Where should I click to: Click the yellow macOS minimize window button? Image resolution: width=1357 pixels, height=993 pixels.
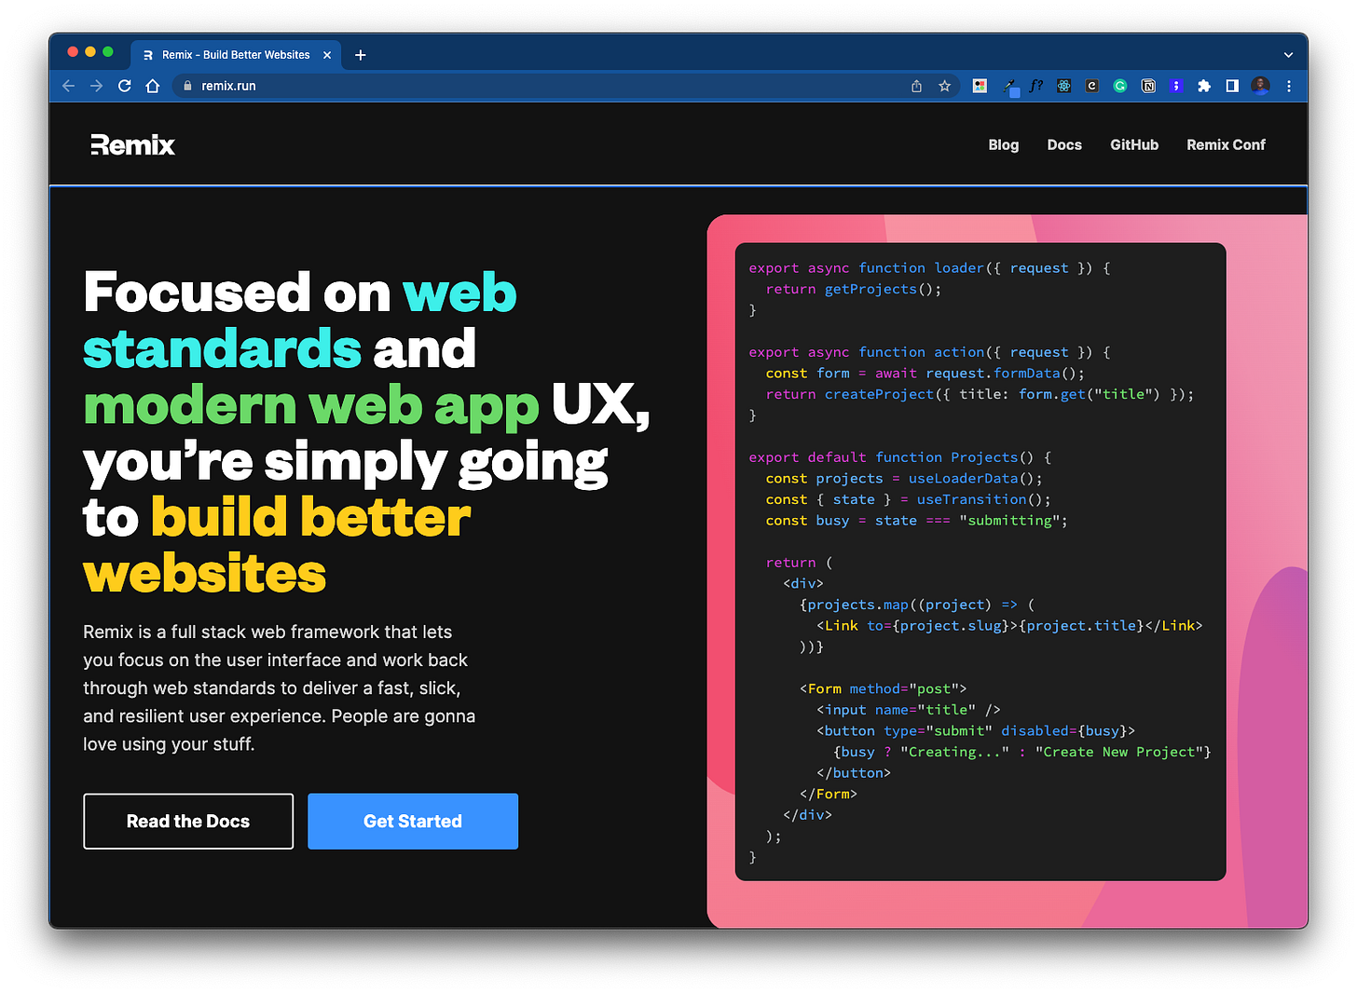90,52
